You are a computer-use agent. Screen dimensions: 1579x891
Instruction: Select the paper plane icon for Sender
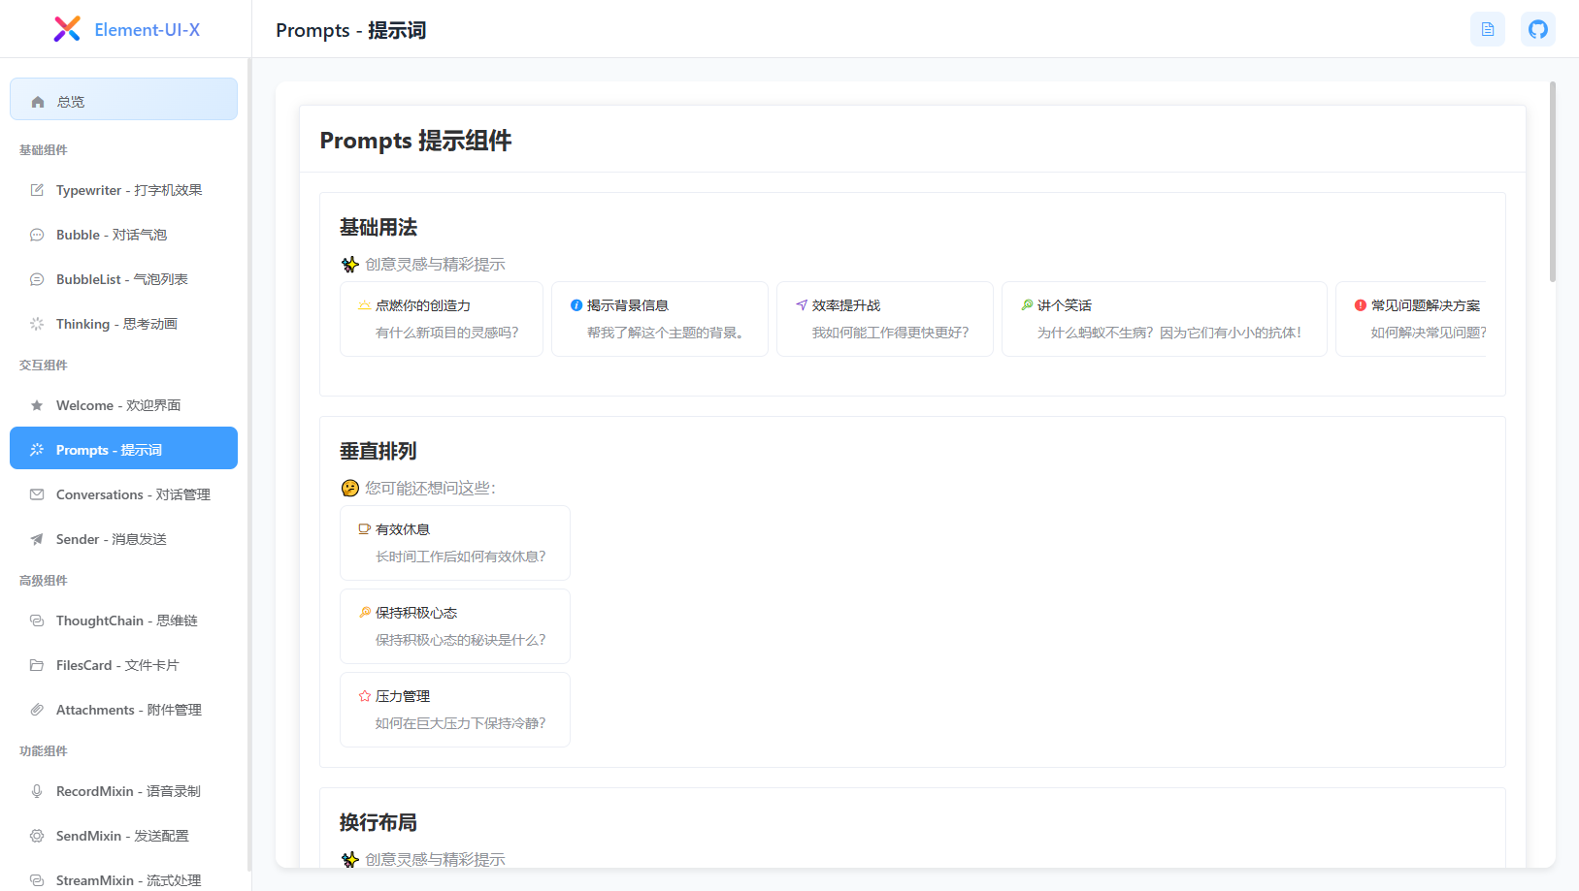(36, 539)
